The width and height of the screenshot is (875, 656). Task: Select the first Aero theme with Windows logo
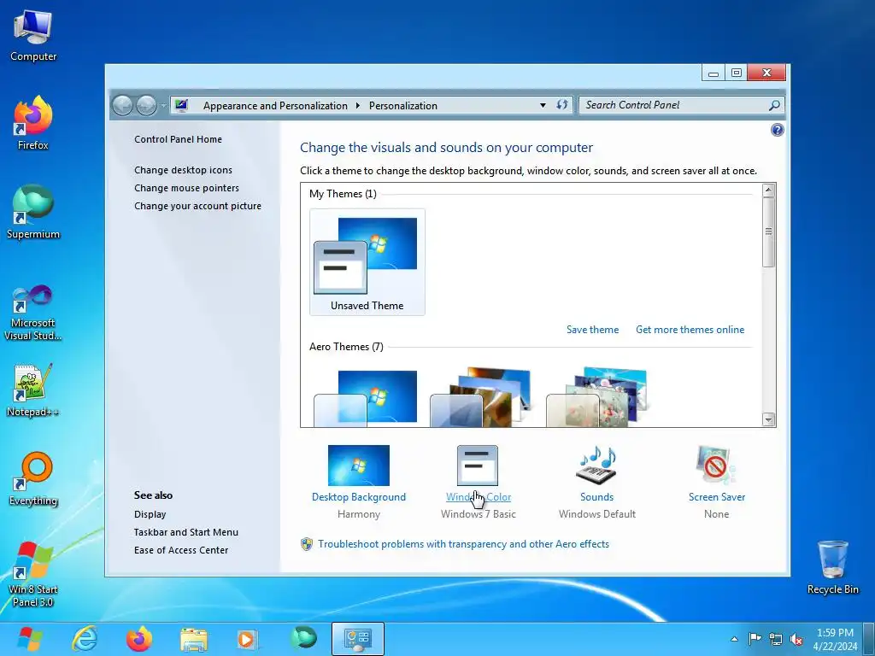pyautogui.click(x=366, y=398)
